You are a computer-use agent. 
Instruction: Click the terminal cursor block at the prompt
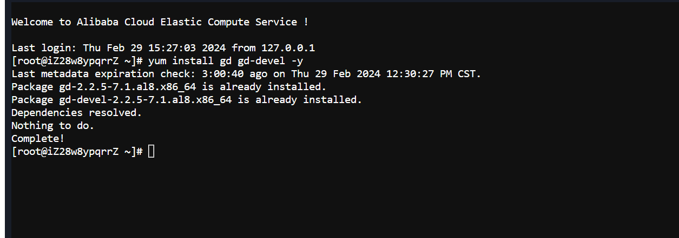click(x=151, y=152)
